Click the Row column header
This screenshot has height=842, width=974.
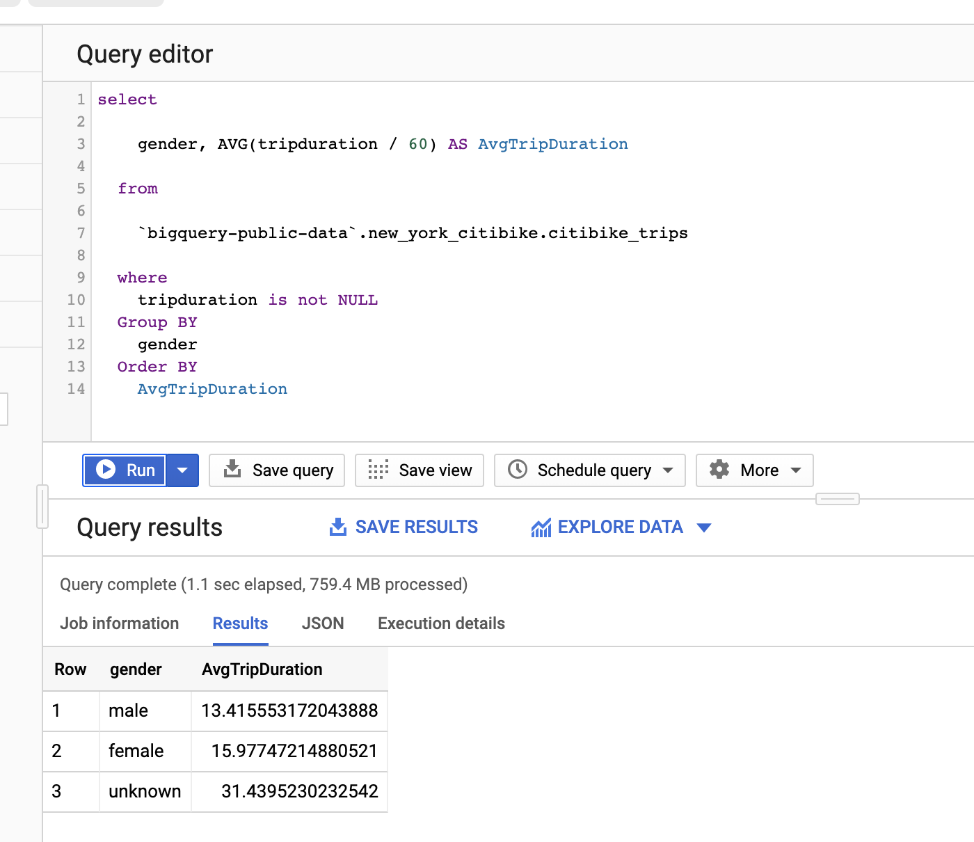click(70, 669)
